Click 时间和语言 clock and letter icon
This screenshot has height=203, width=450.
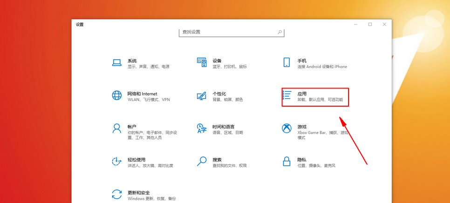(x=202, y=129)
